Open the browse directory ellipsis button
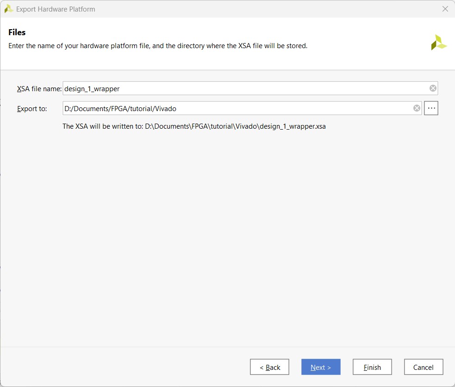The width and height of the screenshot is (455, 387). coord(431,108)
